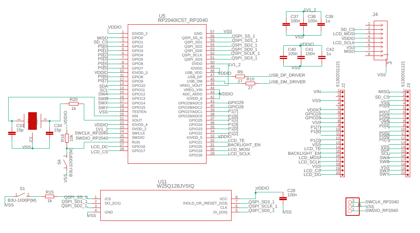Select the C40 capacitor symbol
The height and width of the screenshot is (233, 420).
click(283, 57)
